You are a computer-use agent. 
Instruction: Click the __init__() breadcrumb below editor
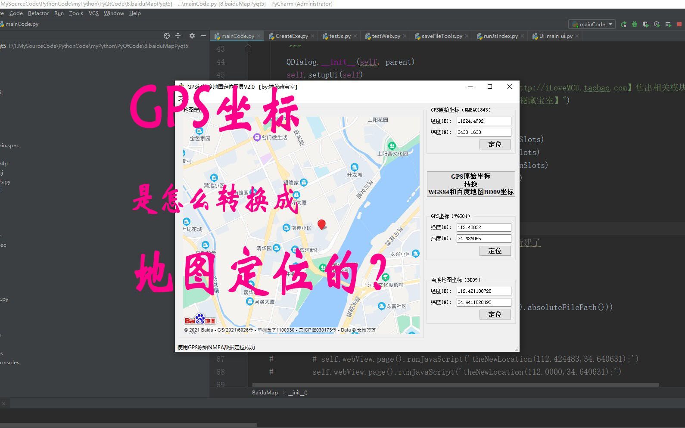click(x=298, y=393)
